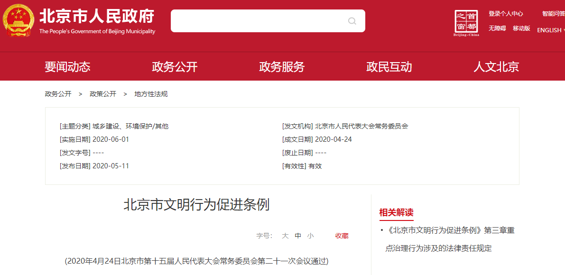
Task: Select large font size 大
Action: [285, 236]
